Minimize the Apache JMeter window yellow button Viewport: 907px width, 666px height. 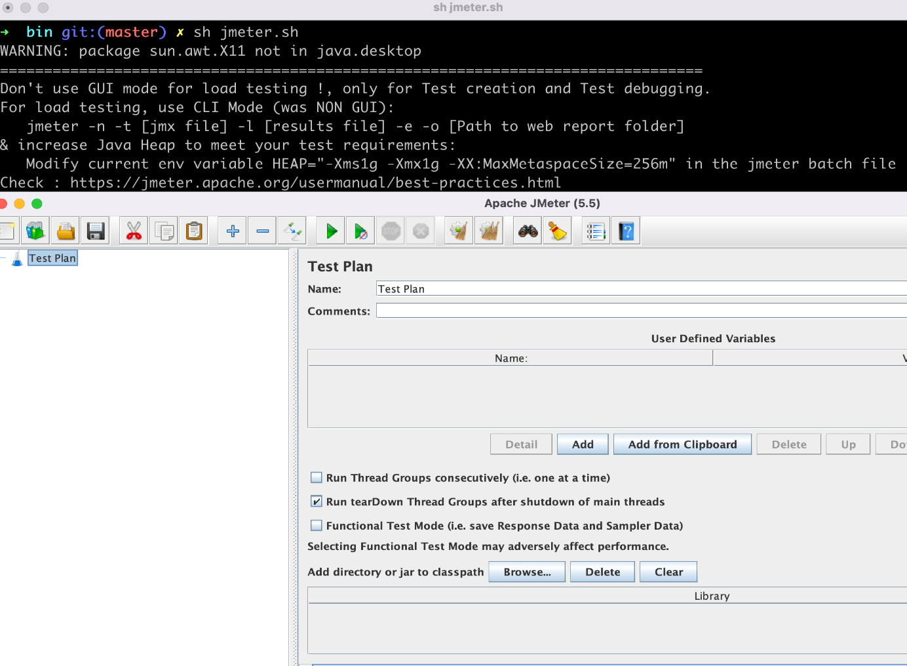click(19, 203)
